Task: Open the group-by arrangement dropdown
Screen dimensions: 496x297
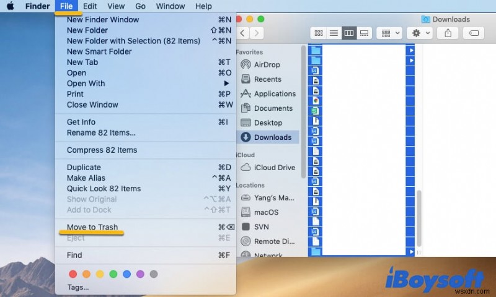Action: tap(389, 33)
